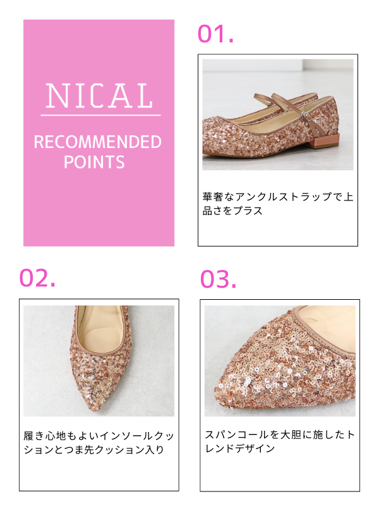Screen dimensions: 379x506
Task: Click empty space in card 01 below caption
Action: pos(278,231)
